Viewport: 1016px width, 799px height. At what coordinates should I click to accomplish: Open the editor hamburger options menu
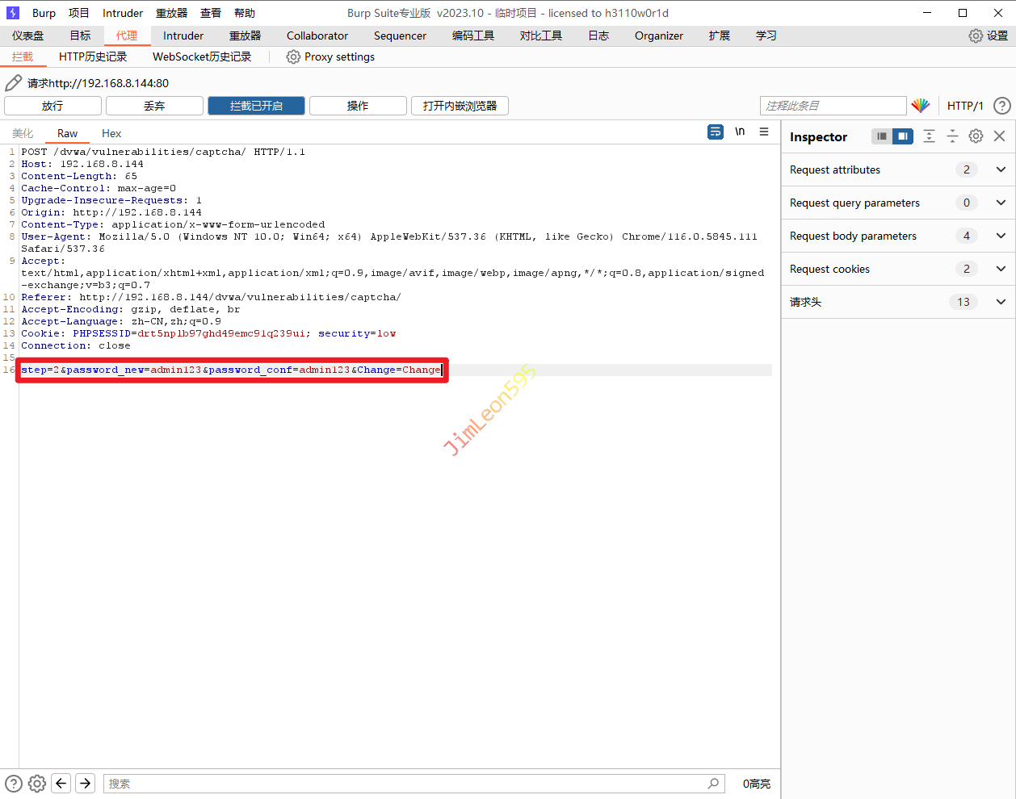click(764, 132)
